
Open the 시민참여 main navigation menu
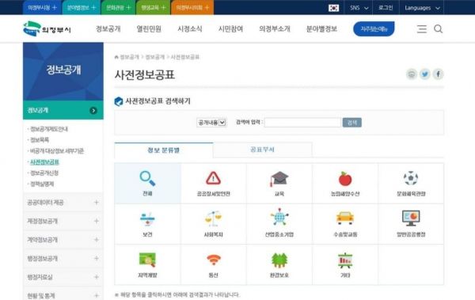coord(231,29)
